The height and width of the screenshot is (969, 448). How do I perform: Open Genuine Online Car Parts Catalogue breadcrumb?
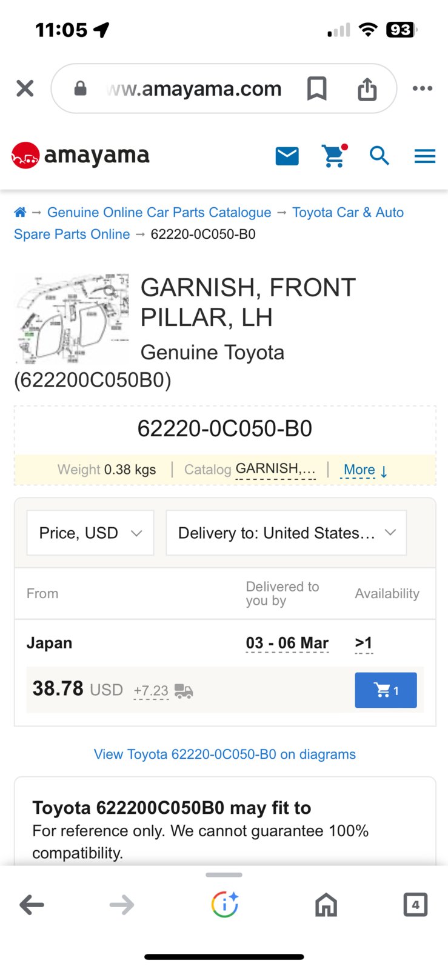(x=159, y=212)
